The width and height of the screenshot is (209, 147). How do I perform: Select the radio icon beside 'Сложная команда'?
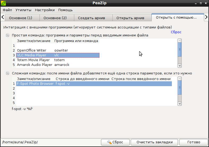(8, 73)
